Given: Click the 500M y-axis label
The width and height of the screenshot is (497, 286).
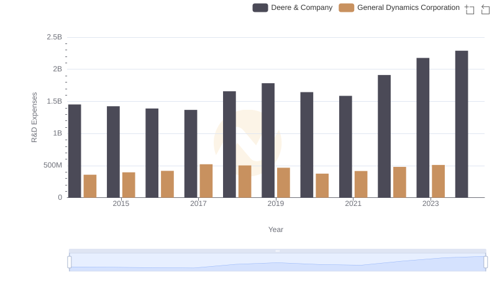Looking at the screenshot, I should point(53,165).
